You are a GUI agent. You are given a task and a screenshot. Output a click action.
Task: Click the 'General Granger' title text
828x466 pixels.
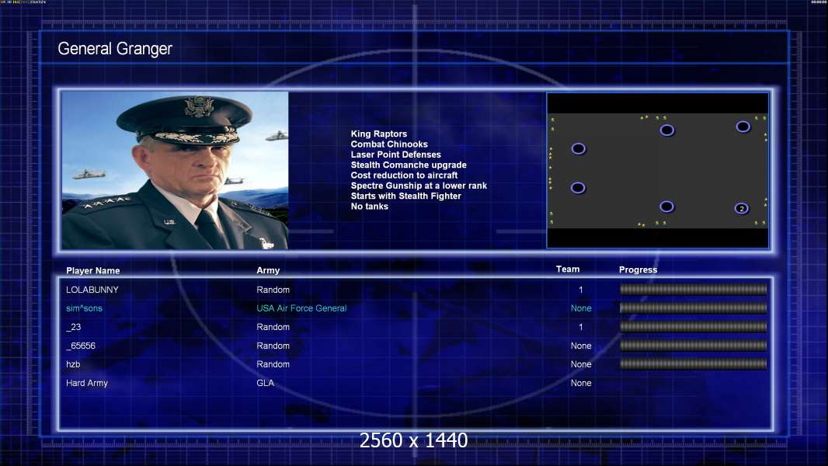click(x=115, y=49)
